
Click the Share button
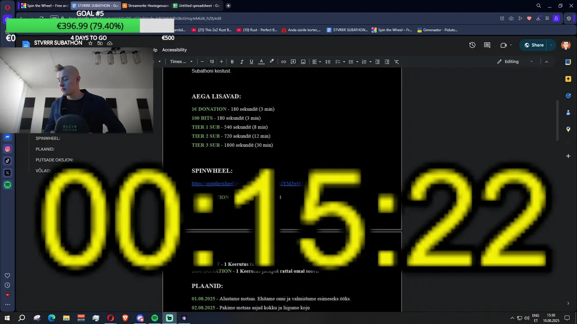pyautogui.click(x=533, y=45)
